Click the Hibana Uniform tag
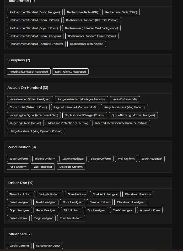The height and width of the screenshot is (251, 183). 45,159
